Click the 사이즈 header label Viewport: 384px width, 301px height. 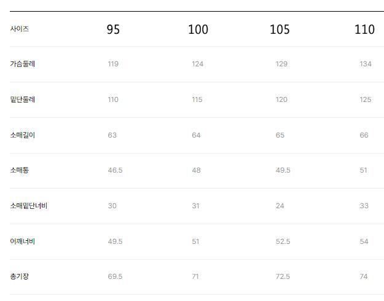[20, 29]
